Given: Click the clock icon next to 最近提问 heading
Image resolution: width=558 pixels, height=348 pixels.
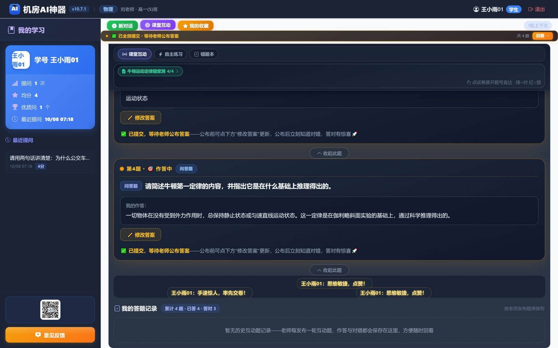Looking at the screenshot, I should tap(8, 140).
